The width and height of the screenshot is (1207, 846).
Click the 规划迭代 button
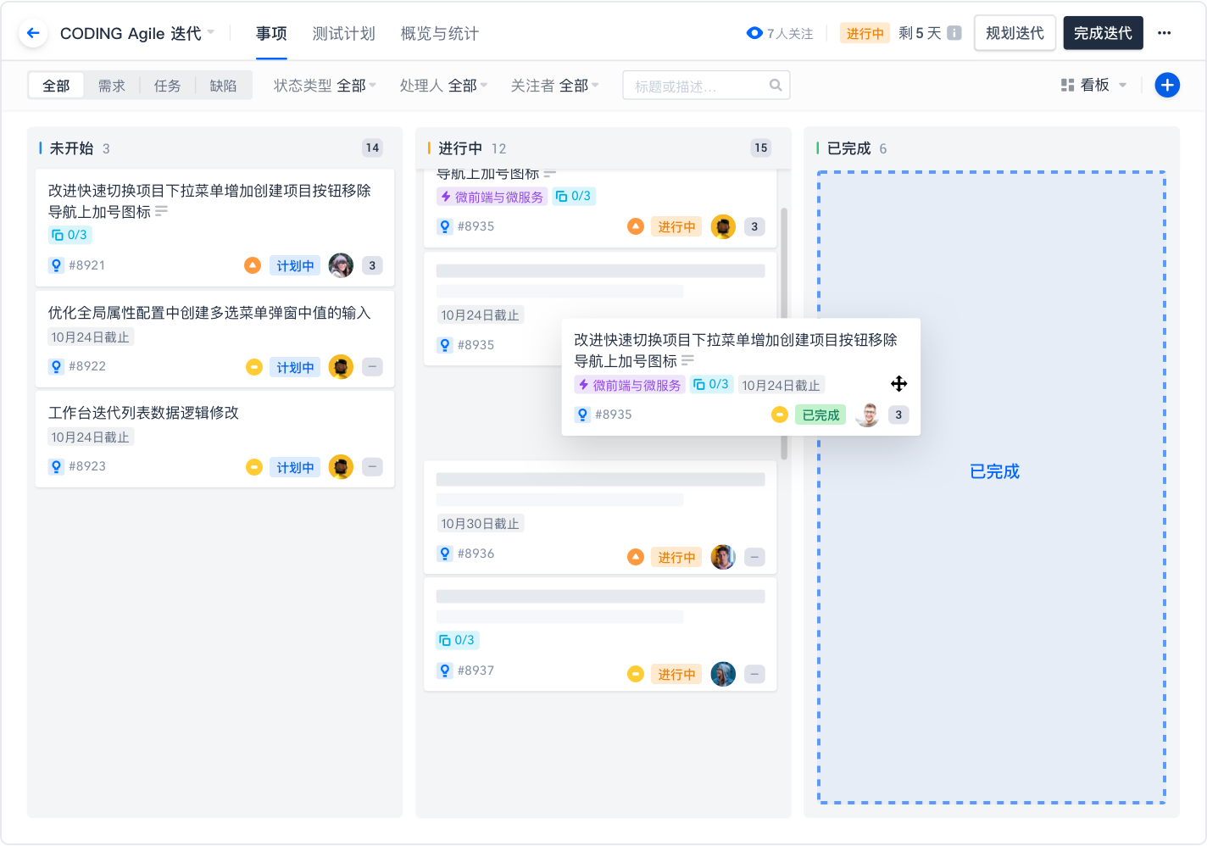1015,33
